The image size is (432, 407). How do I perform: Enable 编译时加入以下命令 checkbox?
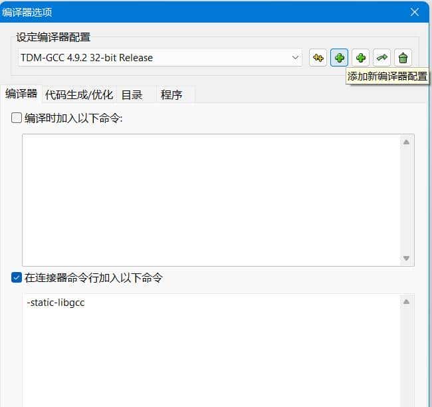[17, 118]
